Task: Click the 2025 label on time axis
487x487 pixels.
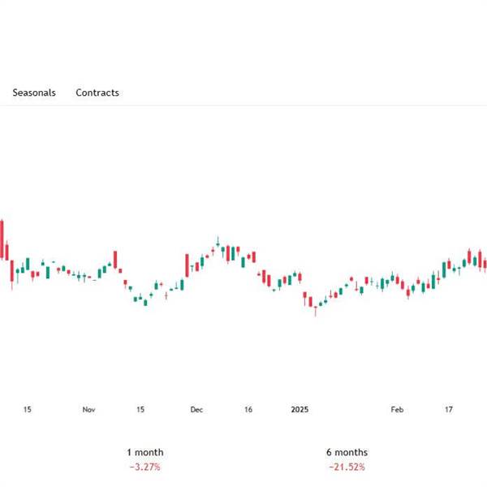Action: [x=300, y=410]
